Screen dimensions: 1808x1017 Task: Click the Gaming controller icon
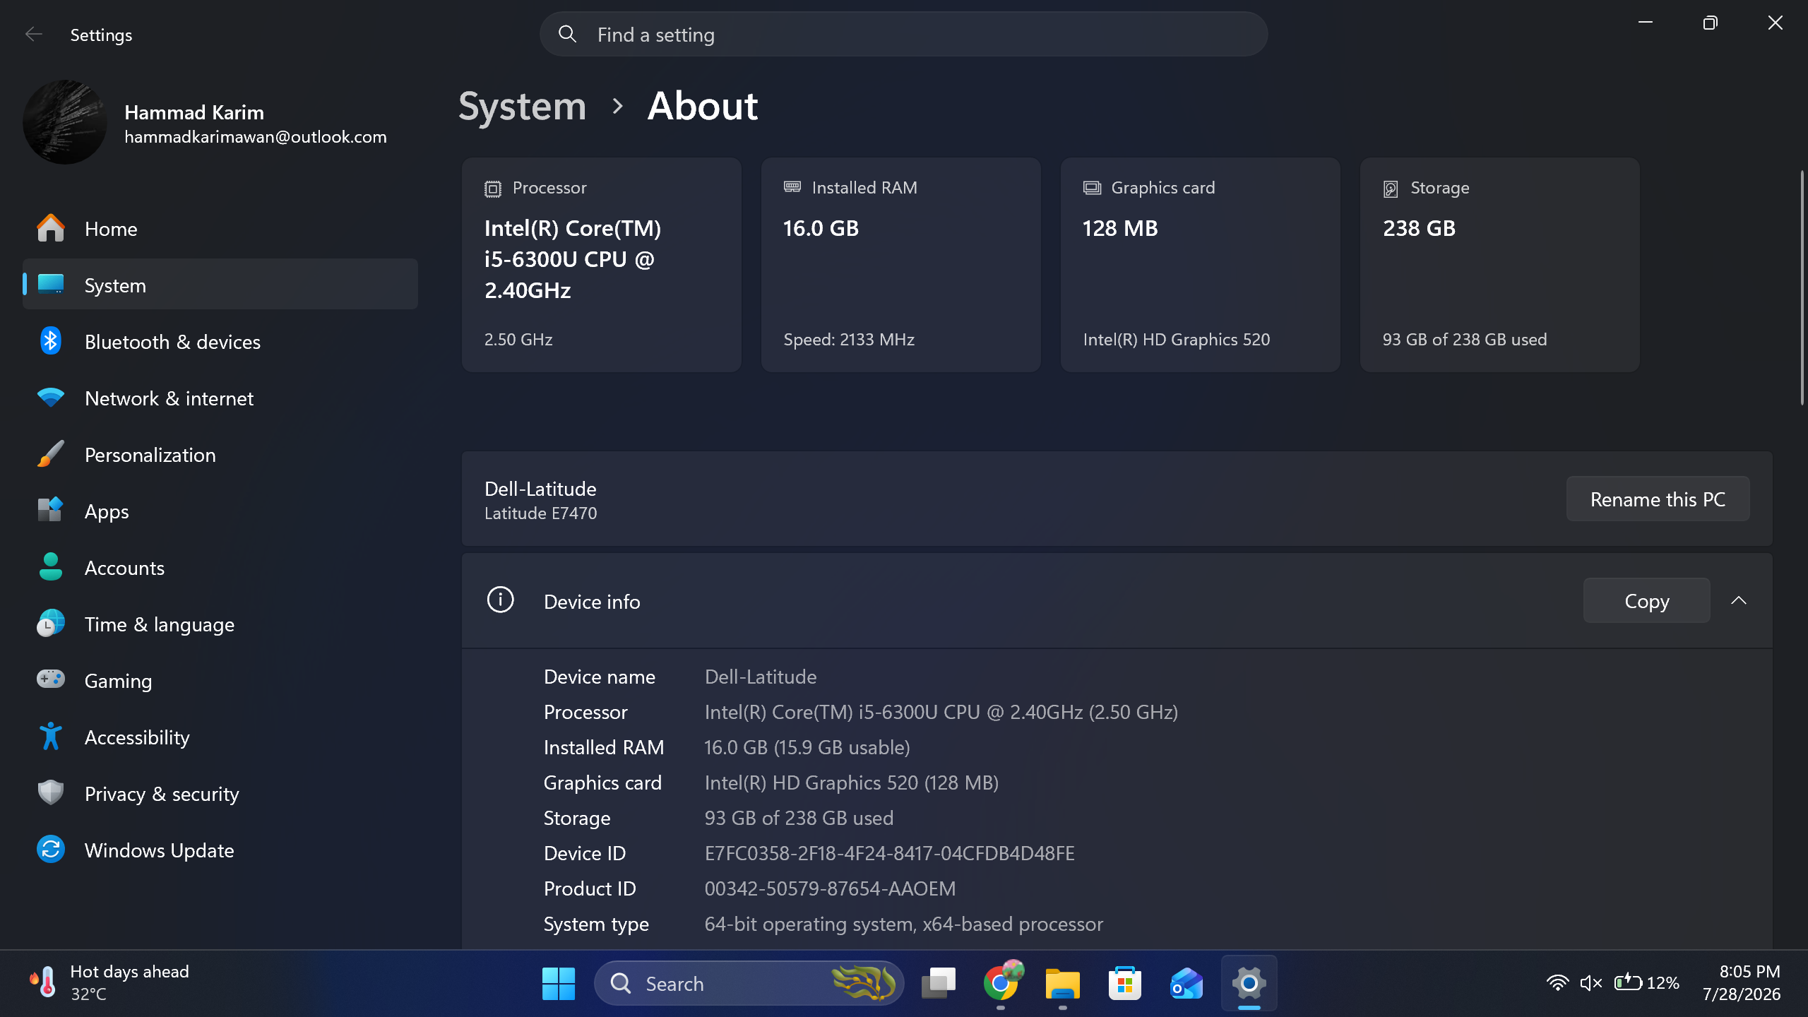click(51, 680)
